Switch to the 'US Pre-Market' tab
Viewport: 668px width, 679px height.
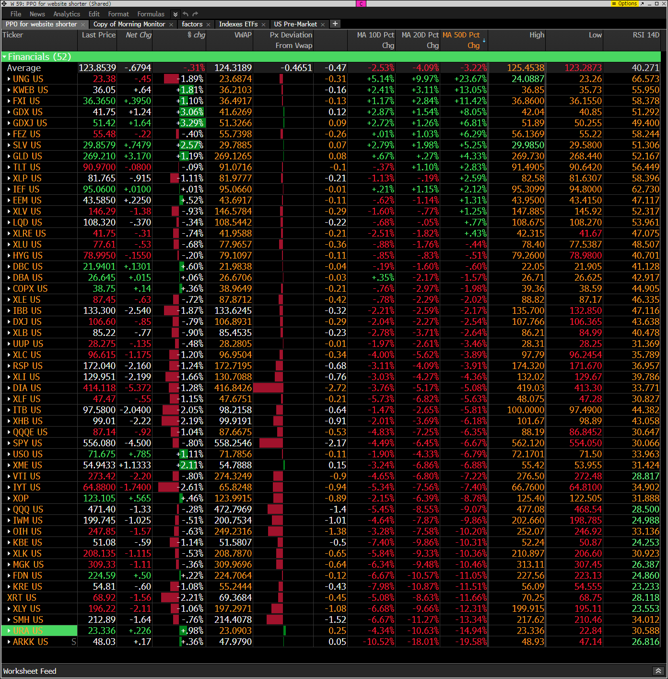click(x=295, y=24)
